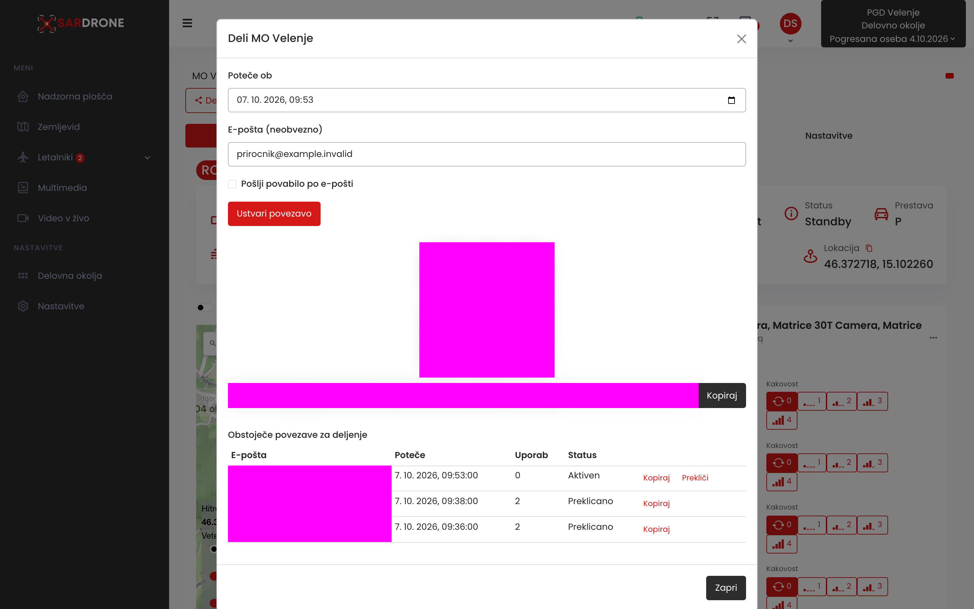Click the Letalniki airplane icon
The image size is (974, 609).
pos(23,157)
